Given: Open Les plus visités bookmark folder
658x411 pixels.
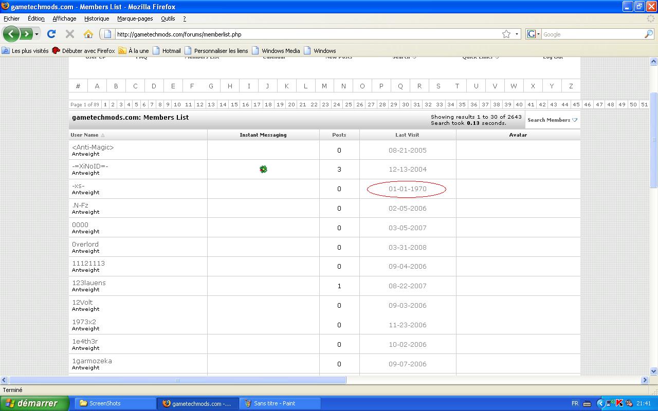Looking at the screenshot, I should (x=25, y=51).
